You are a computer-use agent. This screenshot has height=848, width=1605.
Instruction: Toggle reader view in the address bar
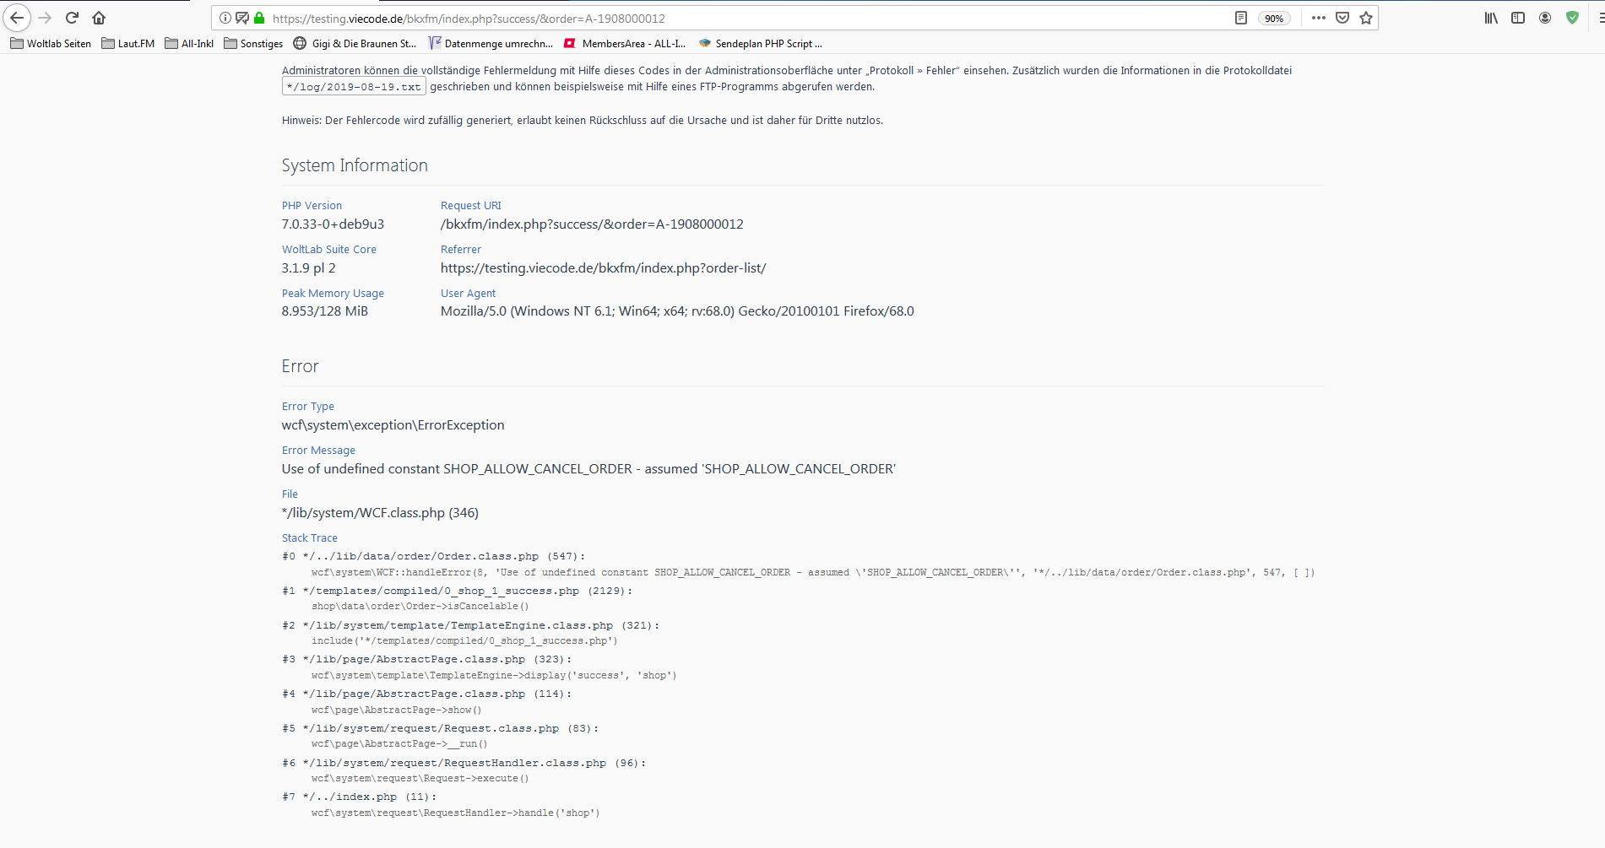point(1240,18)
